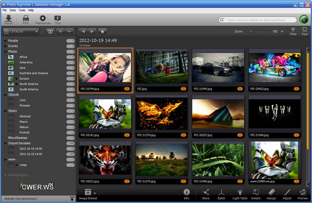Select PIC-29422.jpg colorful car thumbnail

(275, 70)
